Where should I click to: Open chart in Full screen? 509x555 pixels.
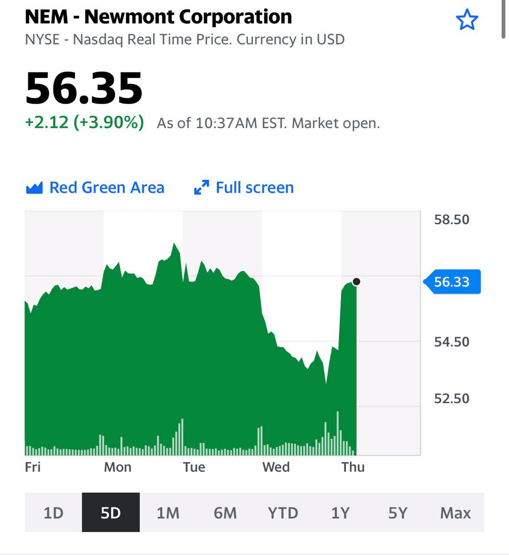244,188
